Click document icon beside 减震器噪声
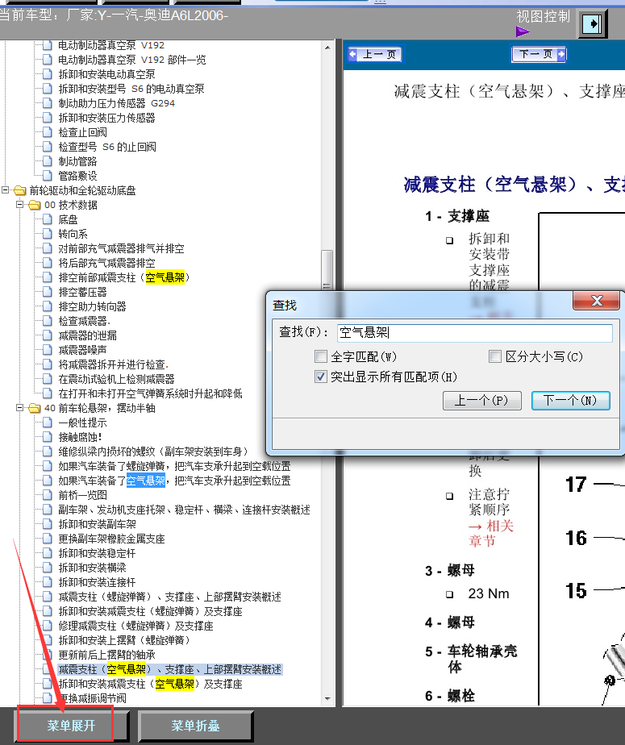 tap(47, 350)
